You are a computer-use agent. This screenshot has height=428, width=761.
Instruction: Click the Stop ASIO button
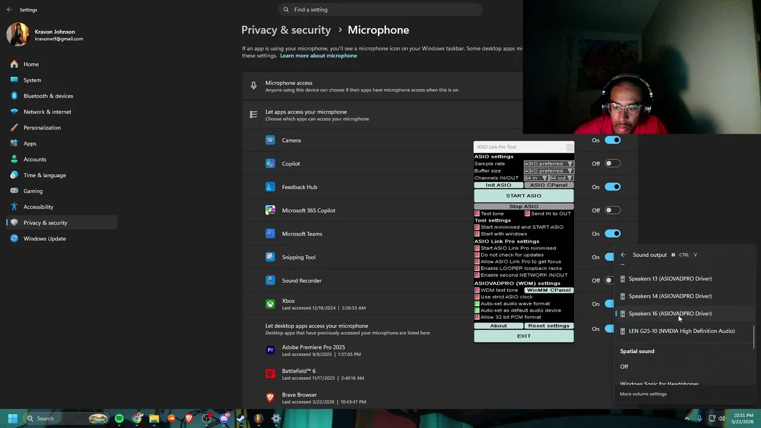click(524, 206)
